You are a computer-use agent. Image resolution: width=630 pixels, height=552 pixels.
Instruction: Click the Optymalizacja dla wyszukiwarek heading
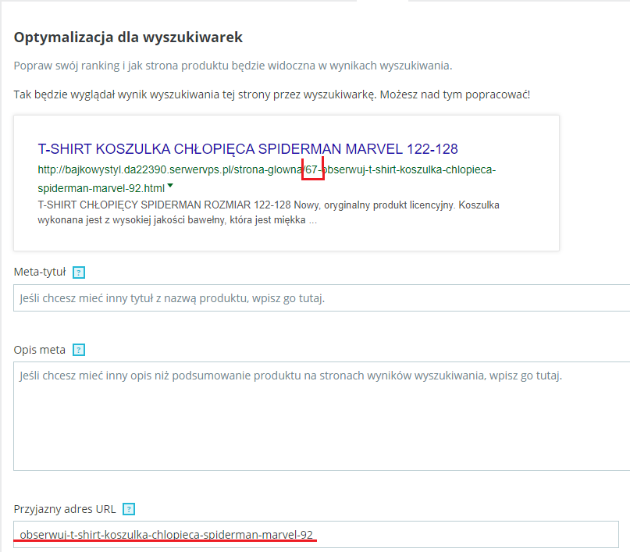tap(128, 37)
